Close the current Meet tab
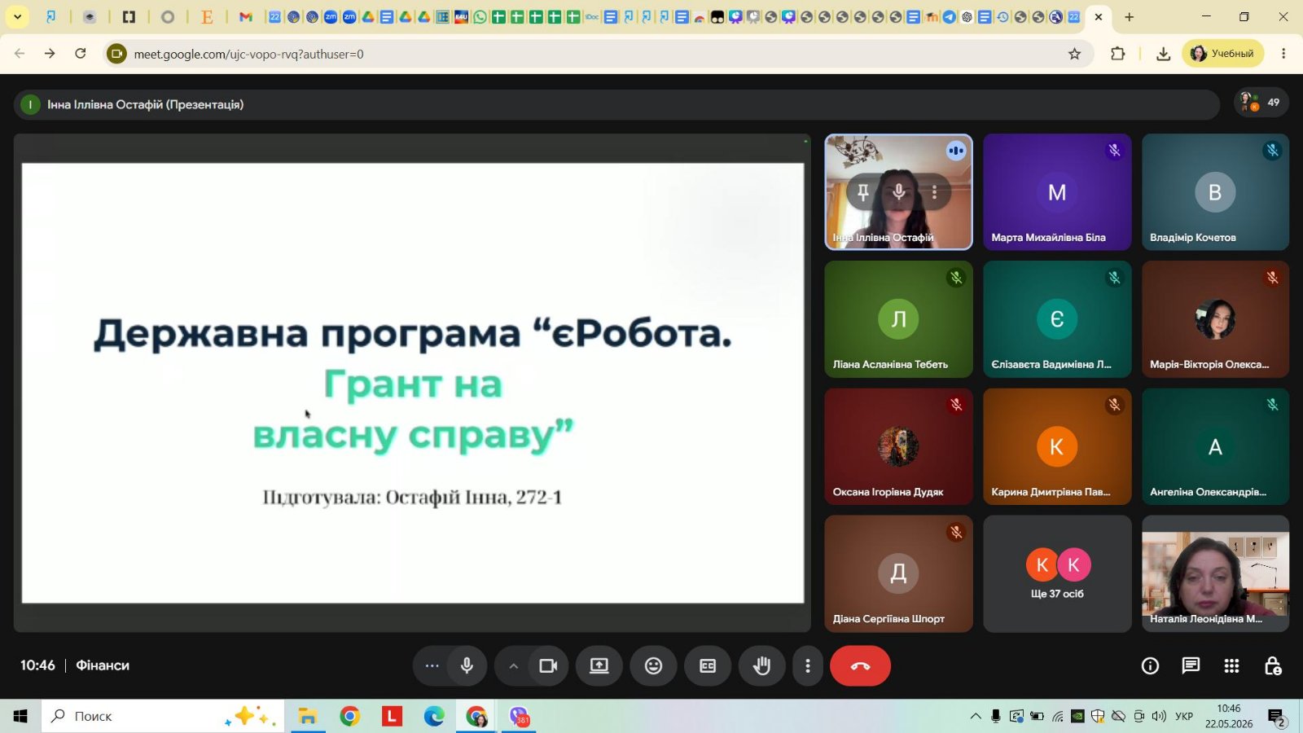The height and width of the screenshot is (733, 1303). (x=1098, y=16)
